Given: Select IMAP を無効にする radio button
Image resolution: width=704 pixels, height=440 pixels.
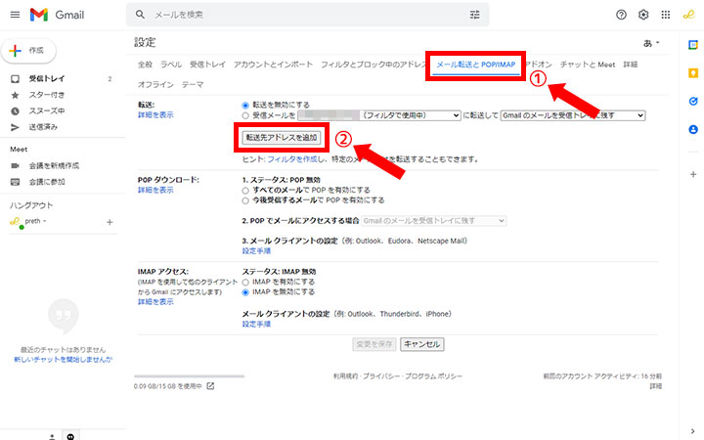Looking at the screenshot, I should click(245, 292).
